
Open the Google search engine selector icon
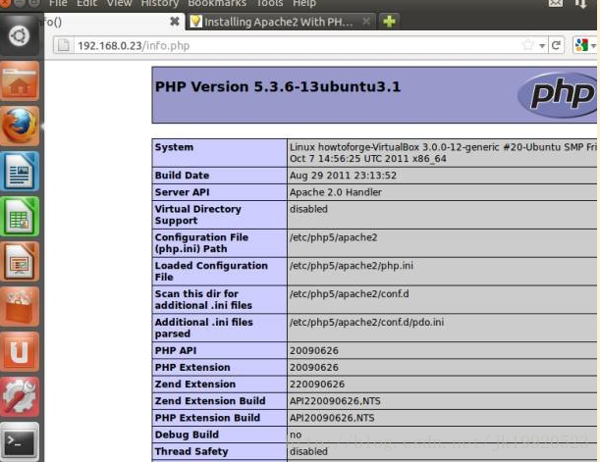pyautogui.click(x=581, y=45)
